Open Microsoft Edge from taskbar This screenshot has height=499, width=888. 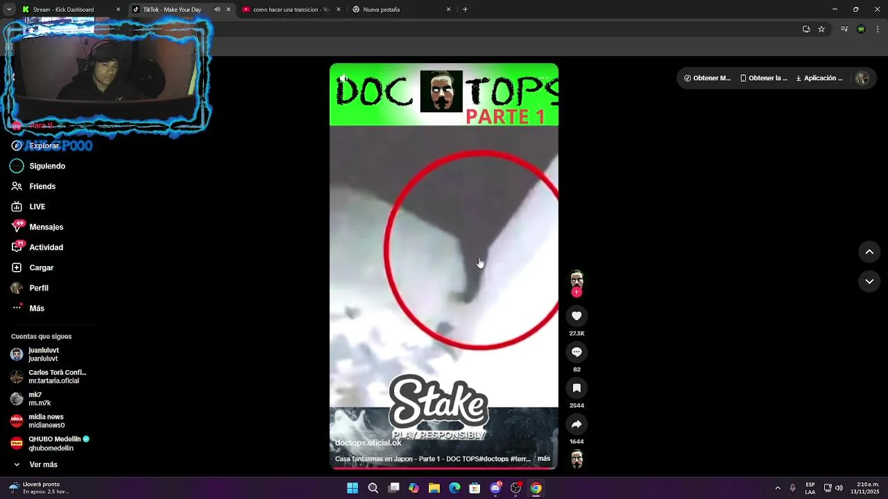pyautogui.click(x=454, y=488)
